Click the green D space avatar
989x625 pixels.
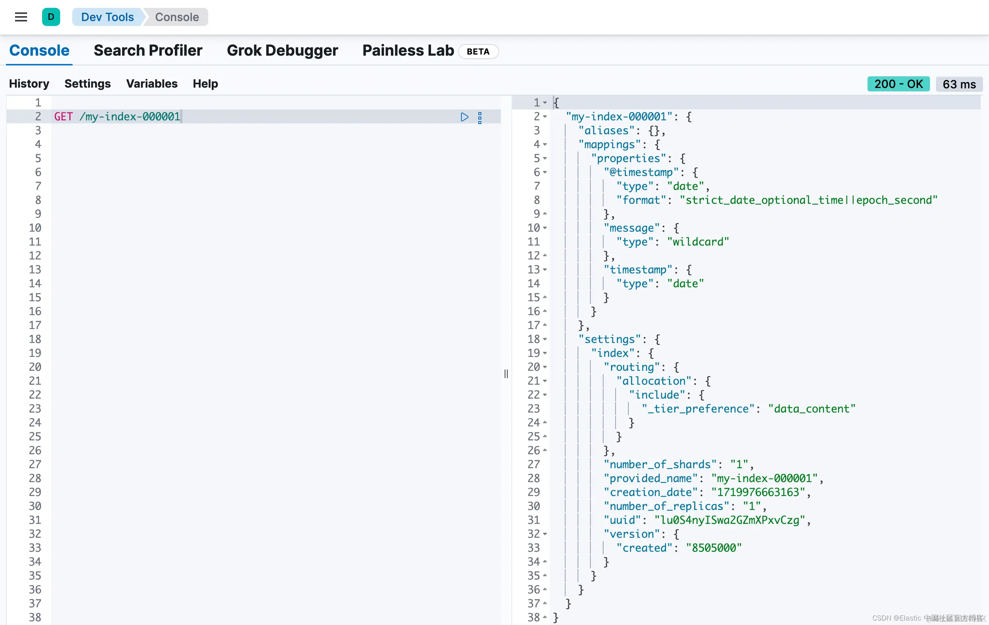pos(51,17)
